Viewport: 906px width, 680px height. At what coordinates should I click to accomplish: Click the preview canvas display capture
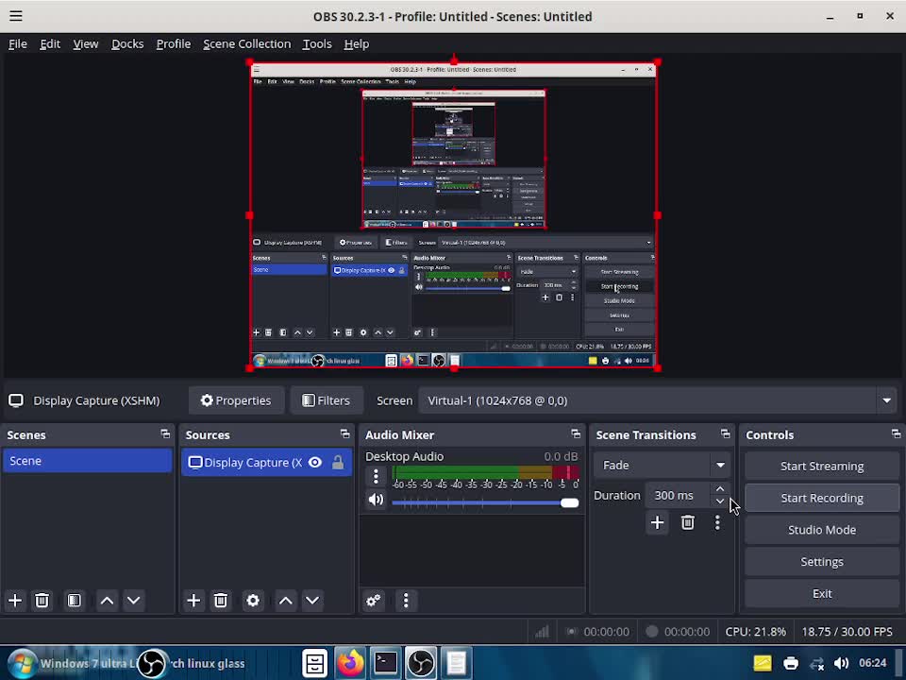pyautogui.click(x=454, y=215)
